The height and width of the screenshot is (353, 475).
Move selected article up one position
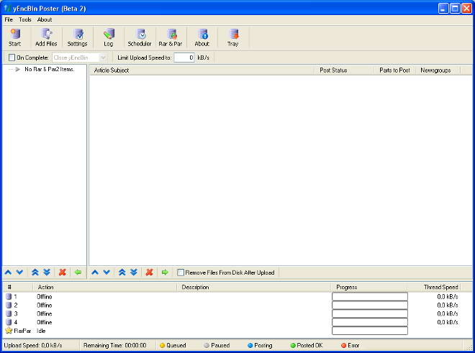point(95,272)
